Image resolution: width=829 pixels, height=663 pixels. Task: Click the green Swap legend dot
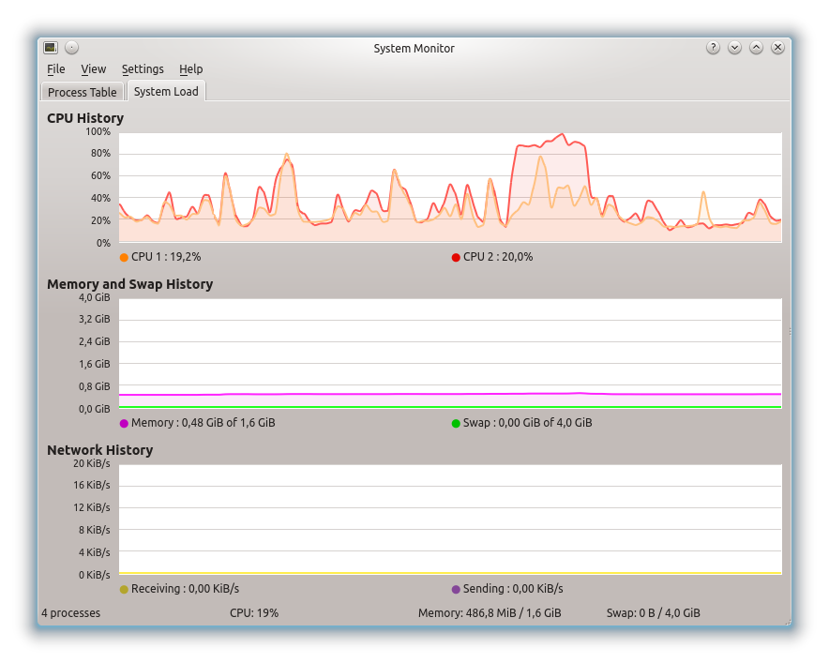456,423
